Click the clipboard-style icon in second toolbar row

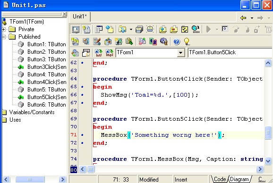(108, 42)
